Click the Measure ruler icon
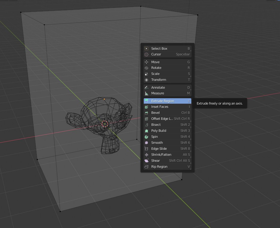 point(146,93)
